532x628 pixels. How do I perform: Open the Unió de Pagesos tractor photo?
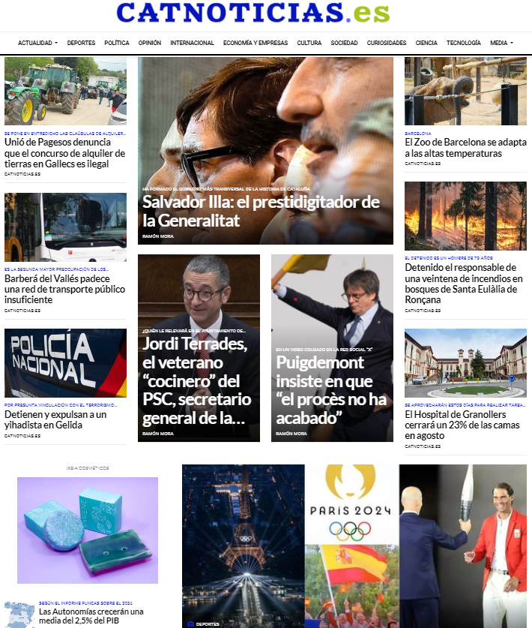tap(66, 91)
